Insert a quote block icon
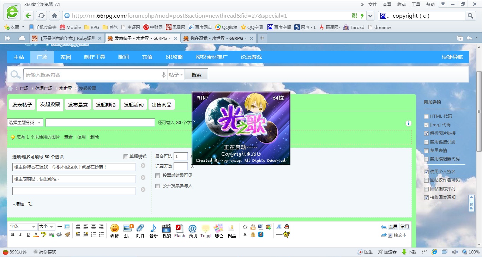The image size is (482, 257). tap(245, 234)
